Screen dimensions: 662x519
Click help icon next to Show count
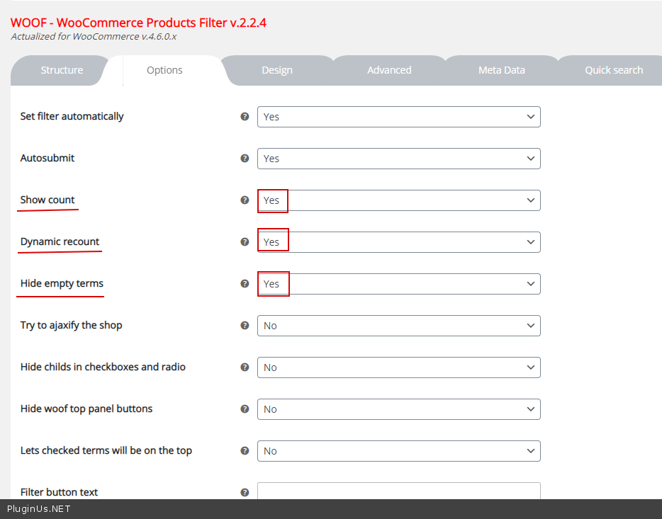(x=245, y=200)
